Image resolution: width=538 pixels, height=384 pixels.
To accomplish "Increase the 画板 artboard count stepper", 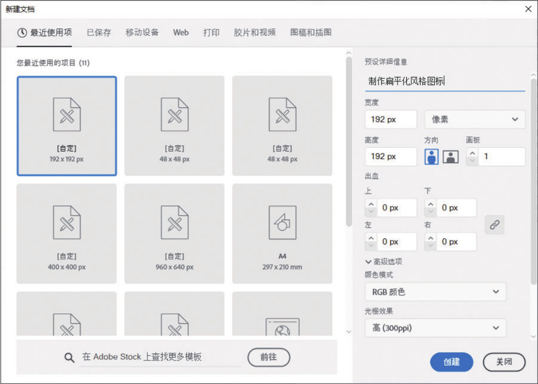I will tap(472, 153).
